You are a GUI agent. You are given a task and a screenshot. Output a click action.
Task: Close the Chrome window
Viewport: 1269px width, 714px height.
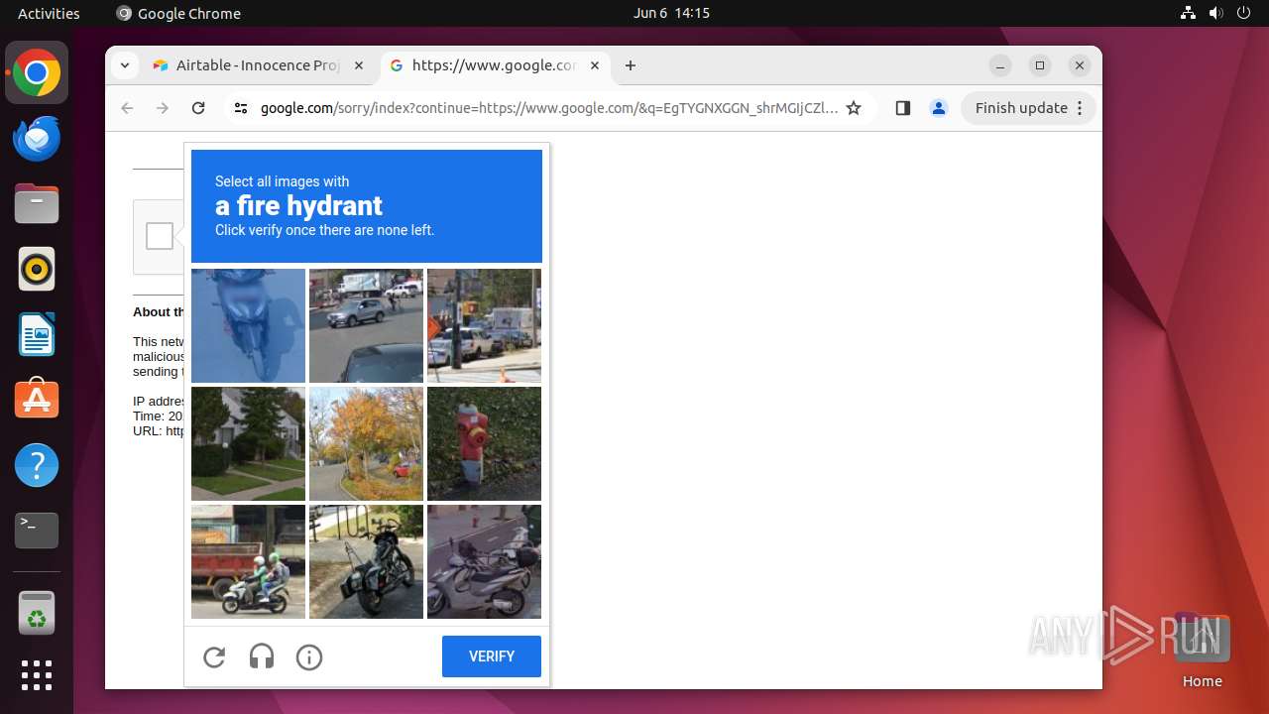point(1080,65)
